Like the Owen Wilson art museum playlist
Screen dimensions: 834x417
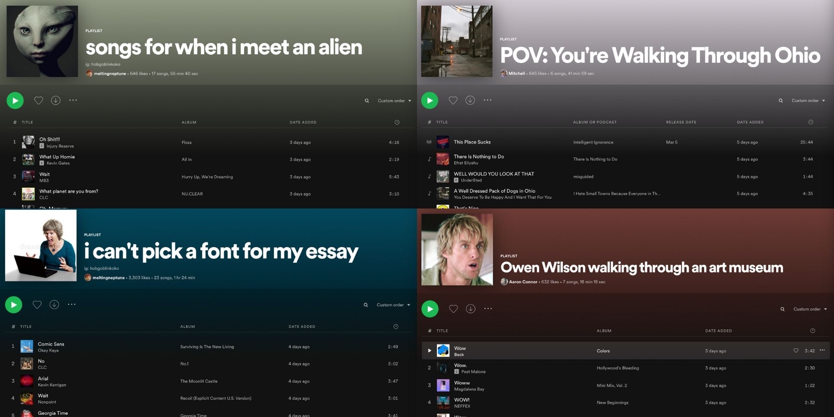pos(453,309)
